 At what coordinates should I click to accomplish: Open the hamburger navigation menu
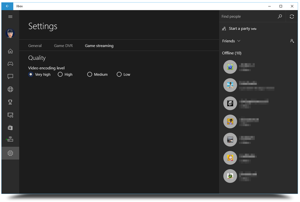10,17
